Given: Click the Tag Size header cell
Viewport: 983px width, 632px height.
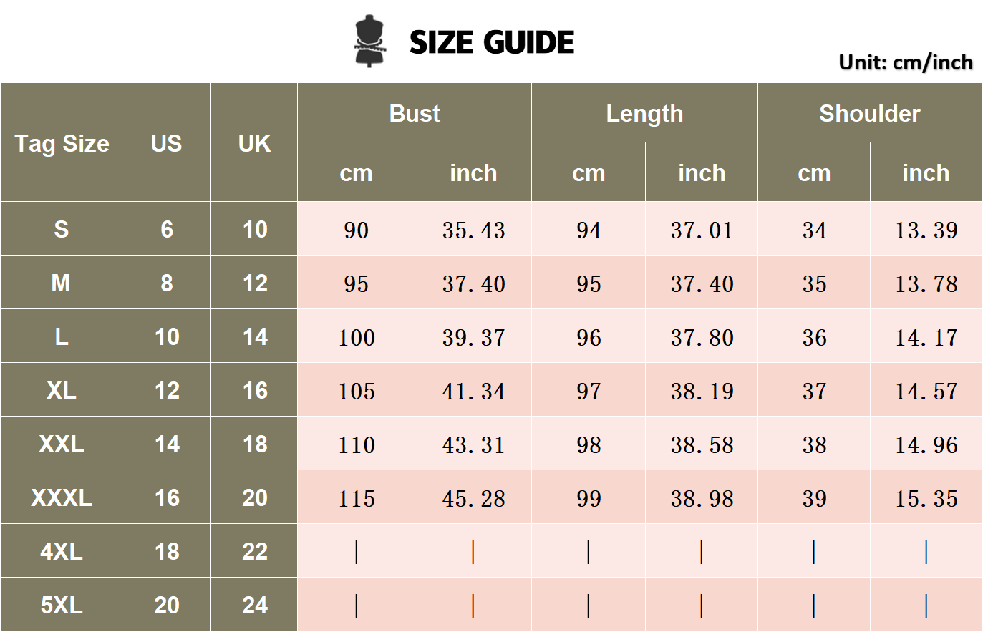Looking at the screenshot, I should [x=62, y=143].
